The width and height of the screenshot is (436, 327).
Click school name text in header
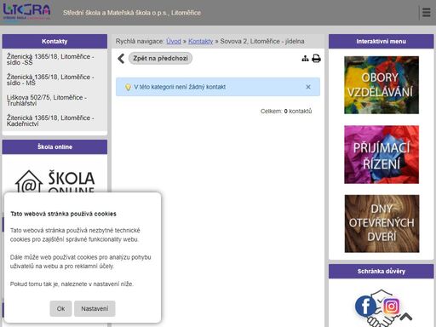[132, 13]
